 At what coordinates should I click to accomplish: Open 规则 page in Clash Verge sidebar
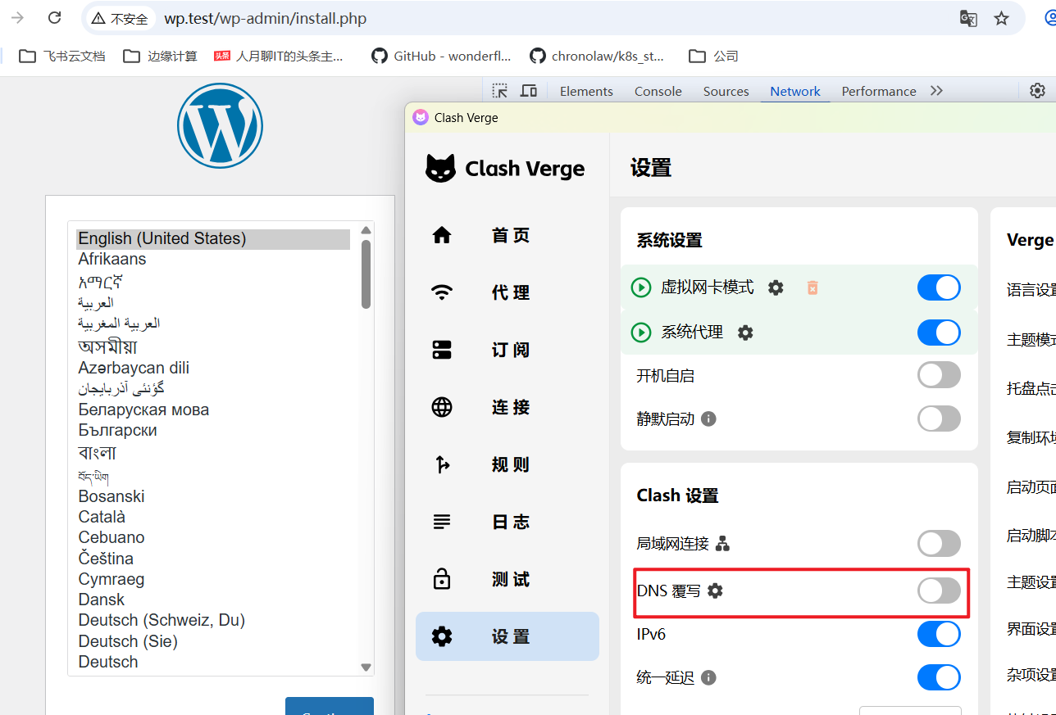pyautogui.click(x=508, y=464)
